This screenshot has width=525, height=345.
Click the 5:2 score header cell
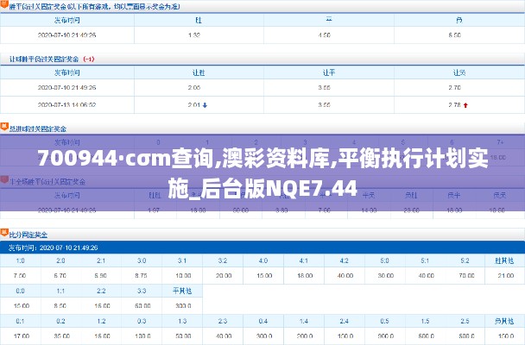(465, 260)
